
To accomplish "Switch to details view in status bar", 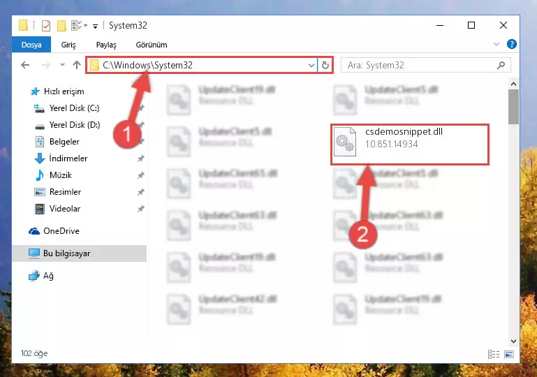I will [x=494, y=354].
